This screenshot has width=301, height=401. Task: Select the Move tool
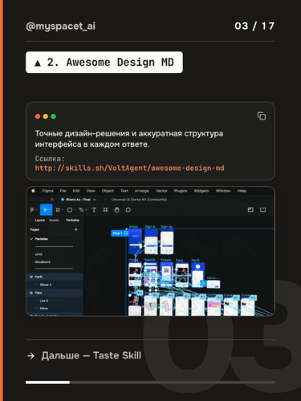pos(46,210)
